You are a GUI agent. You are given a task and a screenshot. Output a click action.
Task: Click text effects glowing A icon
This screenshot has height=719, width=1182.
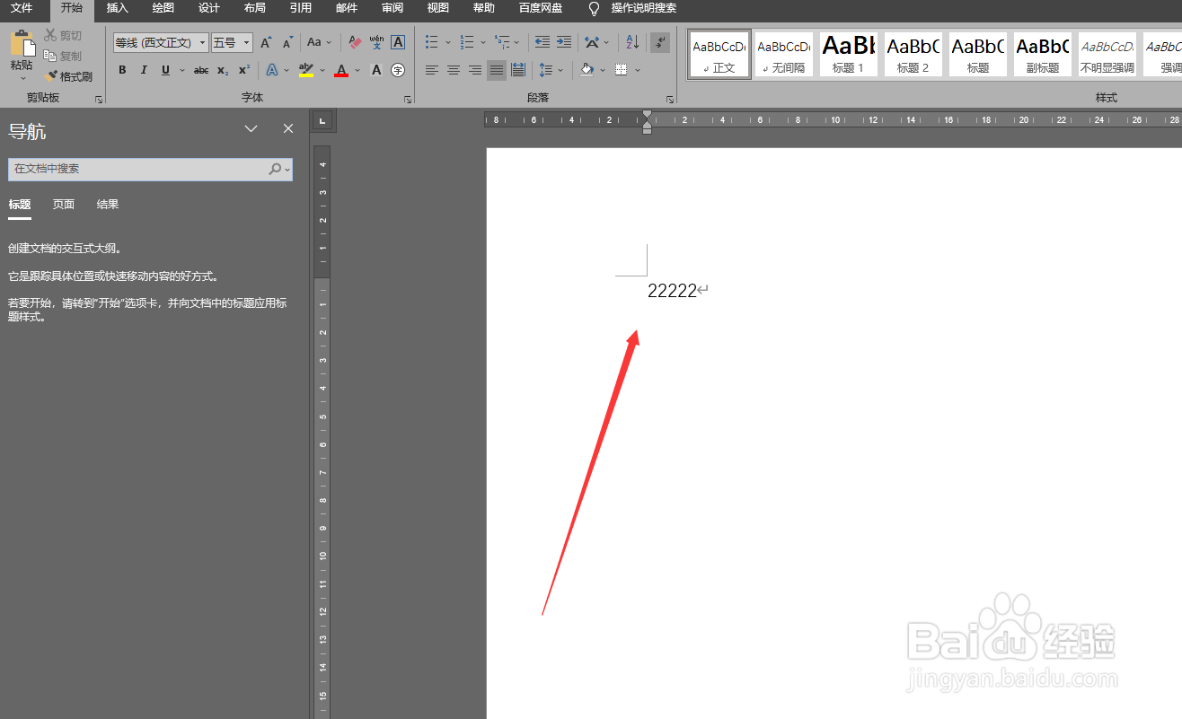272,70
